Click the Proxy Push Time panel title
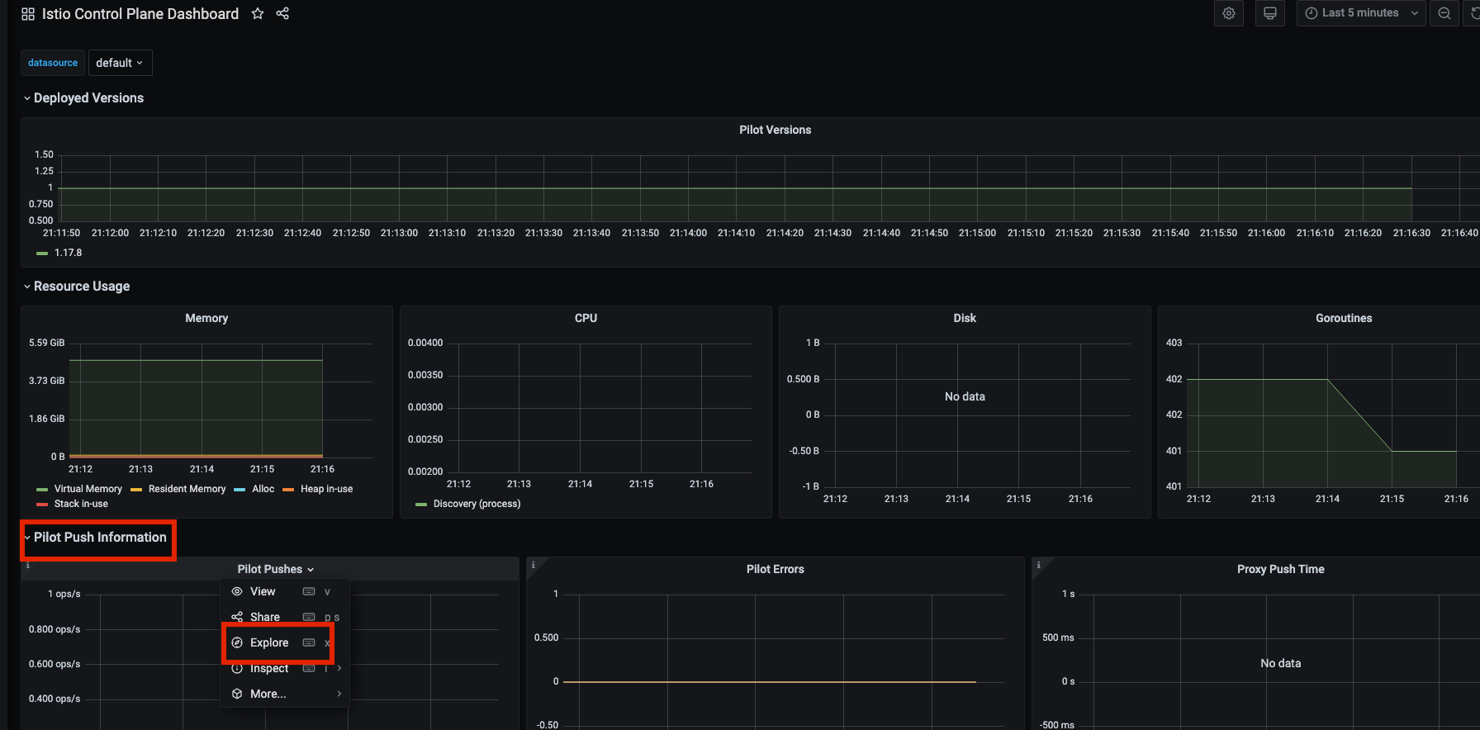This screenshot has width=1480, height=730. pyautogui.click(x=1280, y=569)
